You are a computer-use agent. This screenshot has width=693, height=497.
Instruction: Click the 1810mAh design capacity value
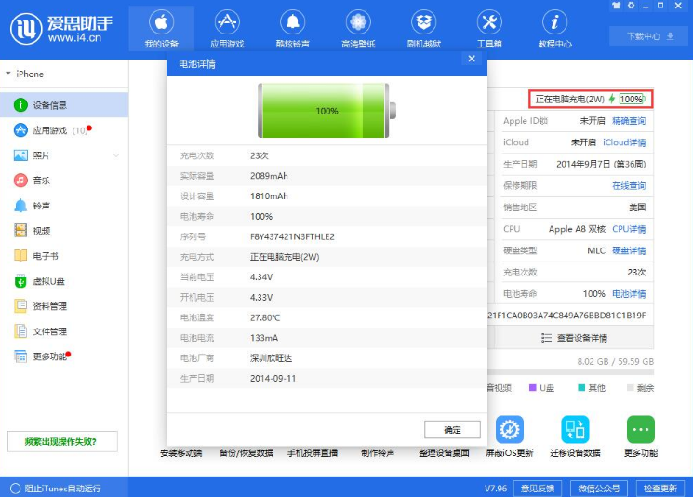click(269, 195)
